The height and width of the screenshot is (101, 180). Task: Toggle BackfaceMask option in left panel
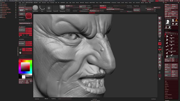(22, 20)
